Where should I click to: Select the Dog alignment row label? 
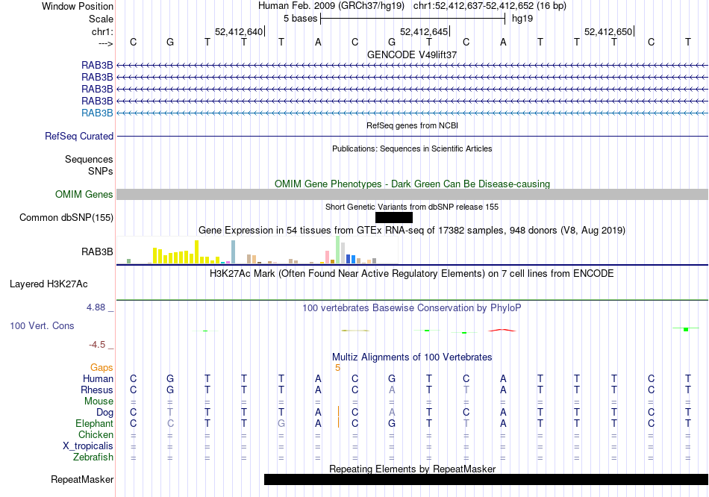click(104, 413)
